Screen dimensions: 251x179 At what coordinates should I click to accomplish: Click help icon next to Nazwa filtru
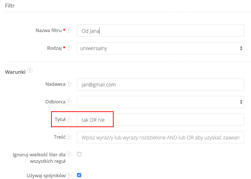coord(69,31)
